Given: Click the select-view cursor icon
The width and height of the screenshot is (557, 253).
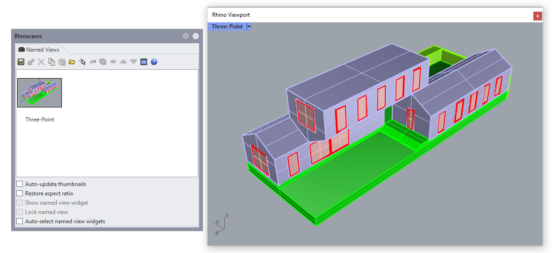Looking at the screenshot, I should point(82,62).
